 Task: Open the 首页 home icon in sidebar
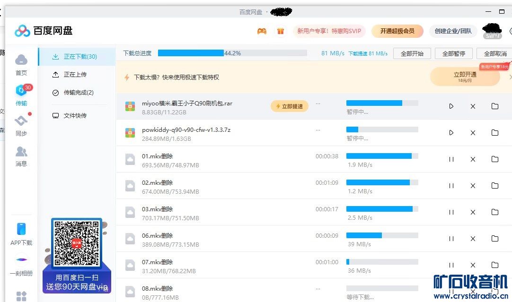pyautogui.click(x=21, y=60)
